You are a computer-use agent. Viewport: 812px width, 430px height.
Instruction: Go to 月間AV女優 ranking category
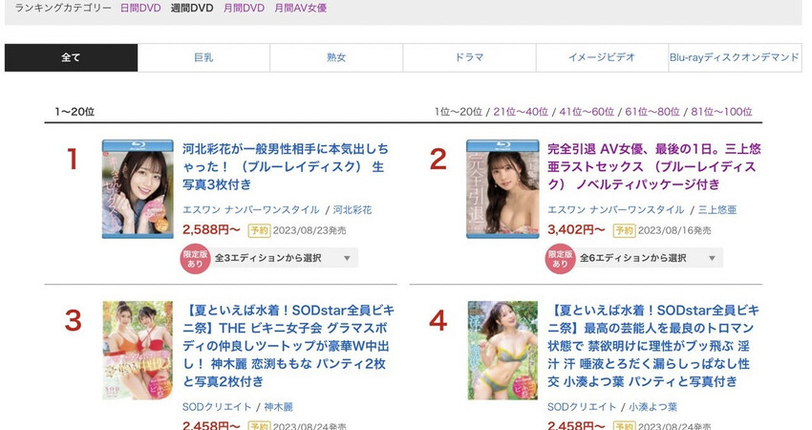click(x=300, y=9)
